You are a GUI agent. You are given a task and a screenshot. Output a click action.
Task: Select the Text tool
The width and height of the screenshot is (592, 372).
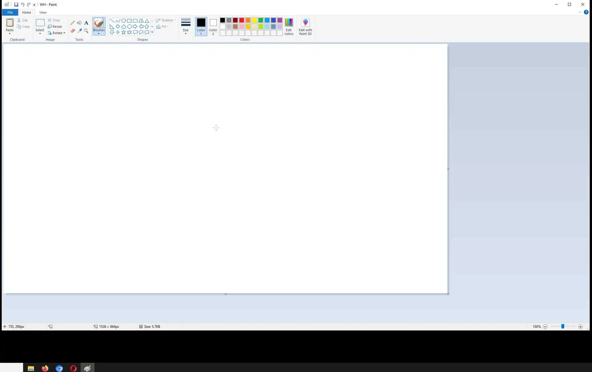tap(86, 23)
